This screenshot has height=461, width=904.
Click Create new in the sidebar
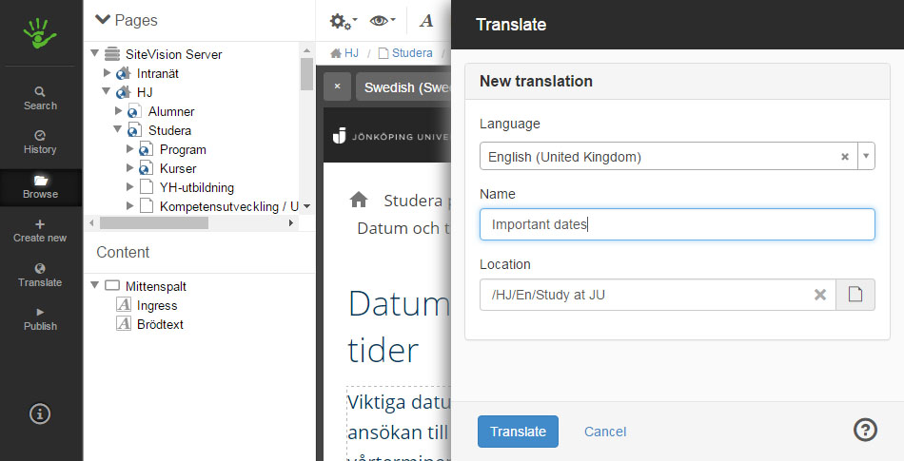click(40, 230)
